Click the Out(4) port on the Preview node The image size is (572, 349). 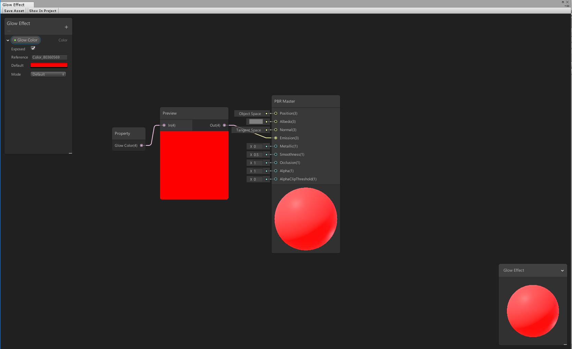click(x=224, y=125)
